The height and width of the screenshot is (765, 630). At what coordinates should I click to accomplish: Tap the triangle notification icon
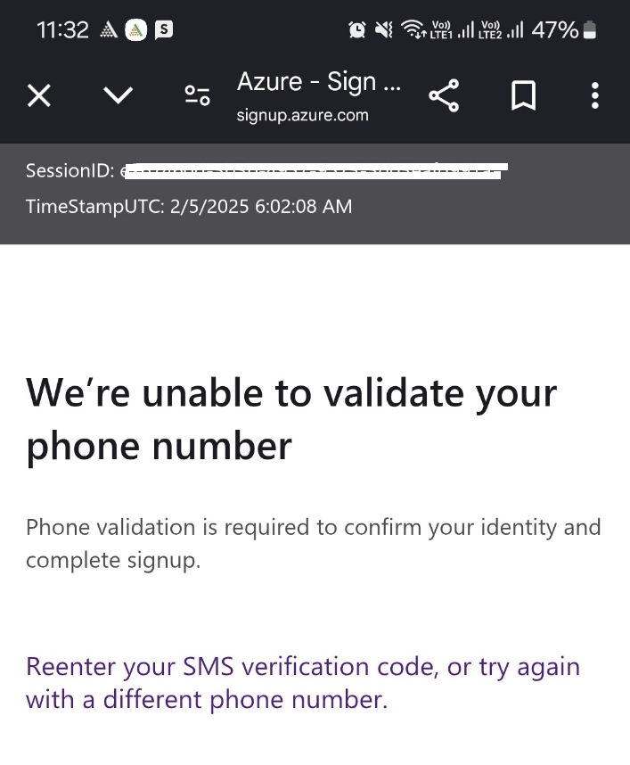(107, 29)
